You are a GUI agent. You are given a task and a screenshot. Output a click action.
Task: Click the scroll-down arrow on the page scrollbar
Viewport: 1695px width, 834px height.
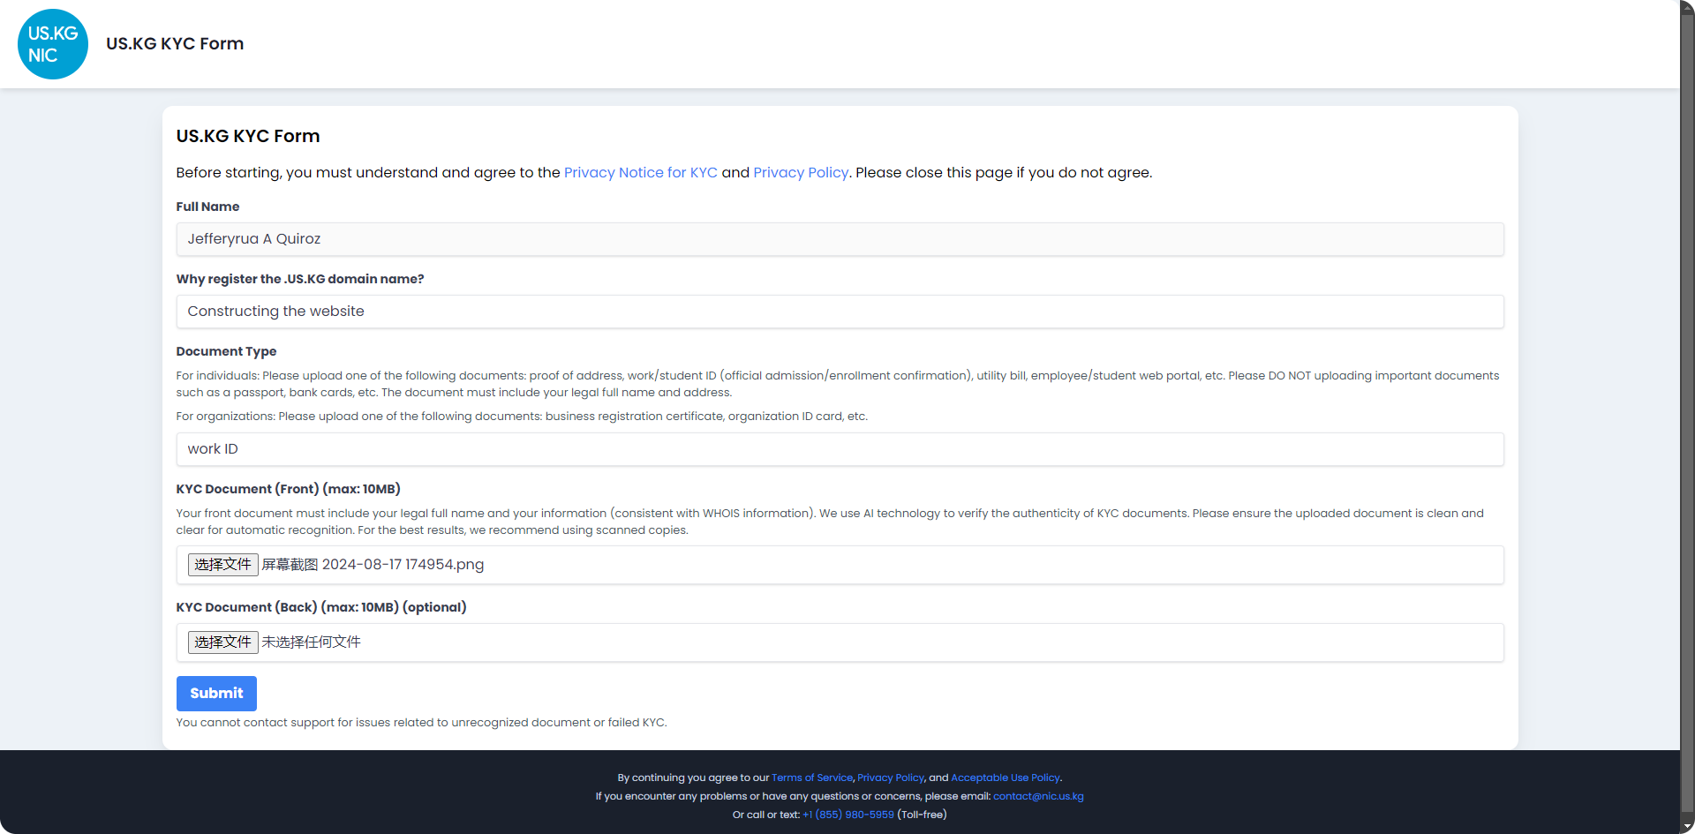tap(1687, 826)
